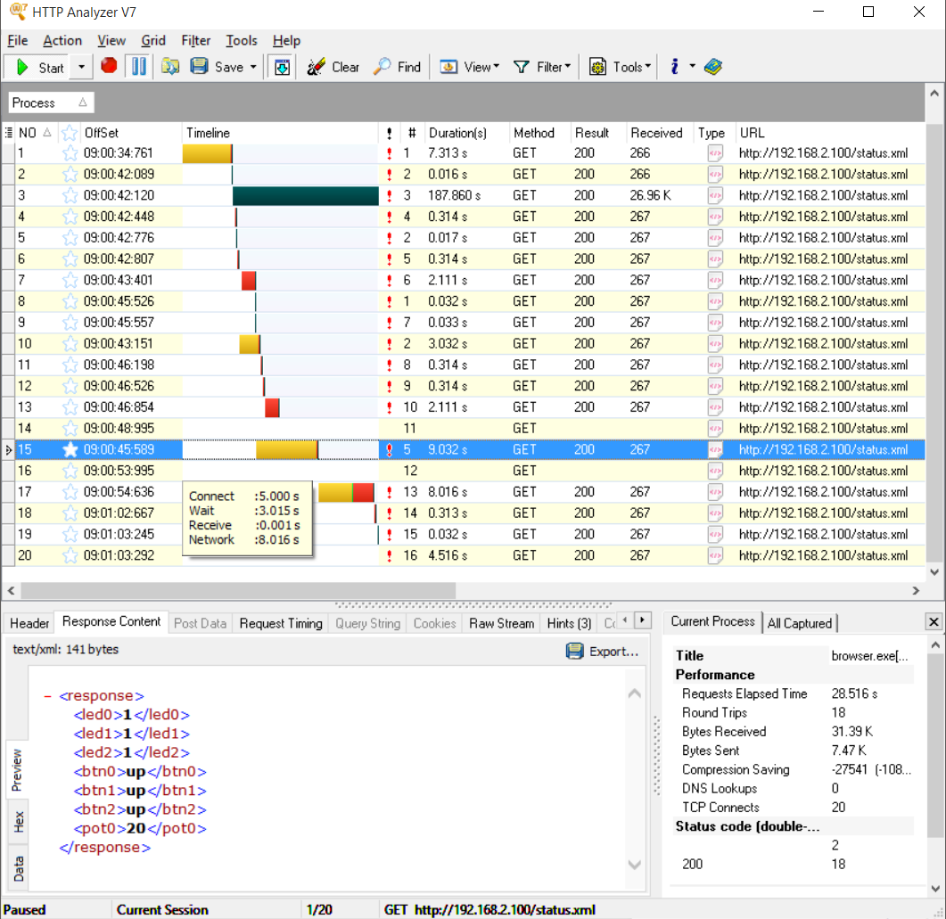The width and height of the screenshot is (946, 919).
Task: Toggle the Pause capture icon
Action: point(139,66)
